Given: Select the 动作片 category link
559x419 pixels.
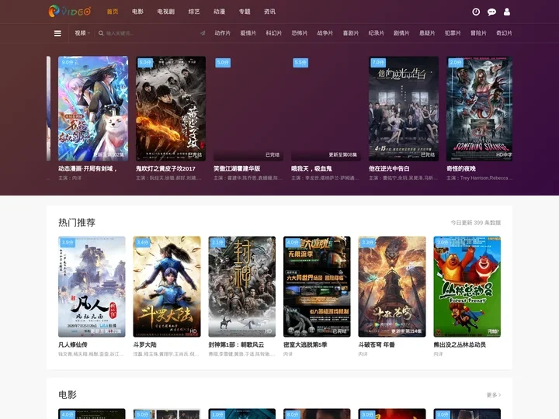Looking at the screenshot, I should tap(223, 33).
